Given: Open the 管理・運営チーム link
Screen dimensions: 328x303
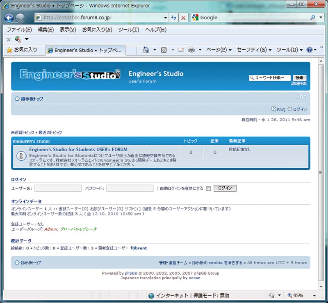Looking at the screenshot, I should point(173,263).
